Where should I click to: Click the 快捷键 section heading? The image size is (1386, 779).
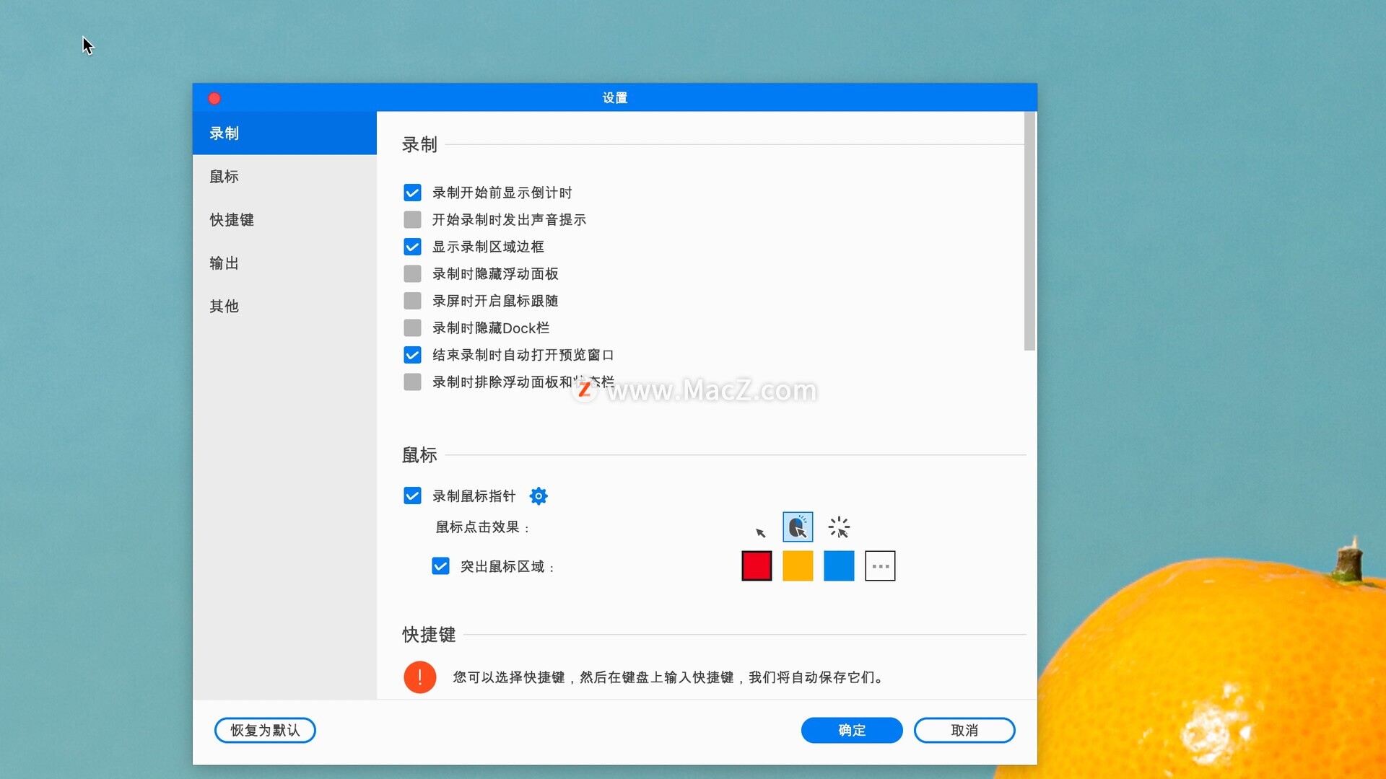pos(429,635)
